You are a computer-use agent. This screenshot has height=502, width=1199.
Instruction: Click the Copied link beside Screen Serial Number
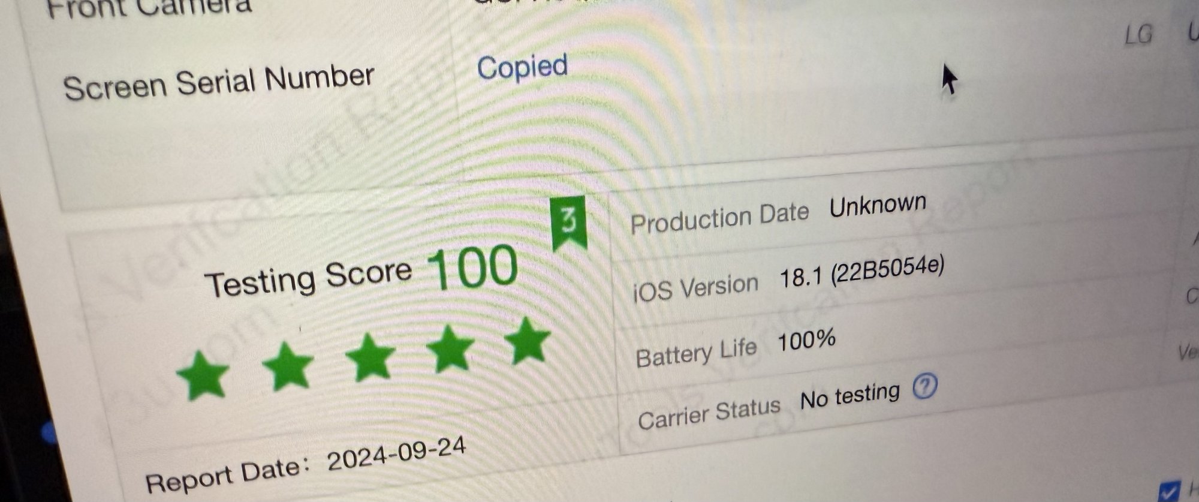click(x=522, y=67)
